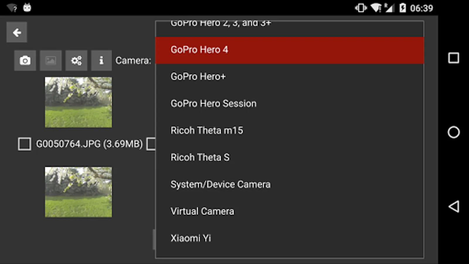This screenshot has height=264, width=469.
Task: Open the info icon button
Action: point(101,60)
